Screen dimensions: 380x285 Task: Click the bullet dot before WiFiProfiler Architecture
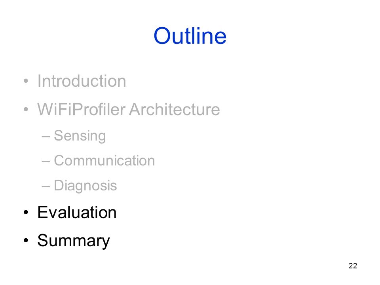(26, 109)
